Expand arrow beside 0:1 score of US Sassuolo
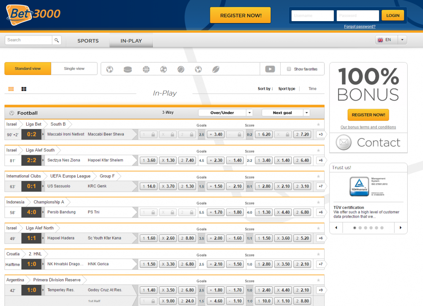The height and width of the screenshot is (306, 423). click(43, 186)
